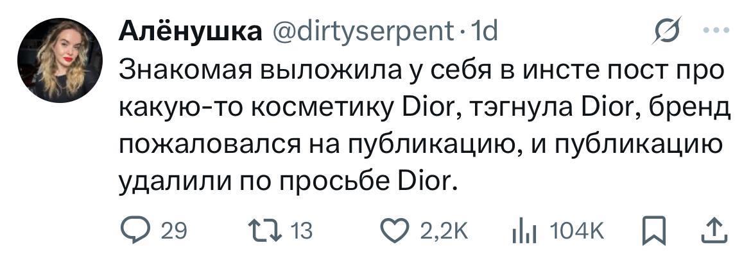Click the last line 'удалили по просьбе Dior.'
This screenshot has height=268, width=751.
click(x=289, y=182)
